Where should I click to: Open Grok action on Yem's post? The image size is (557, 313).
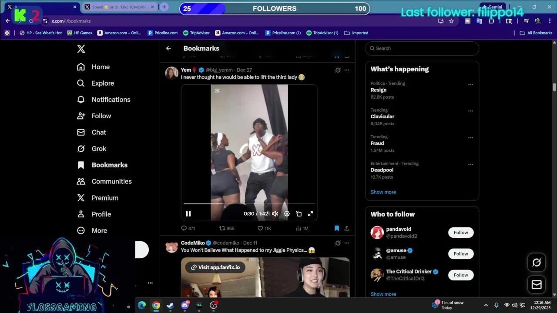coord(338,70)
